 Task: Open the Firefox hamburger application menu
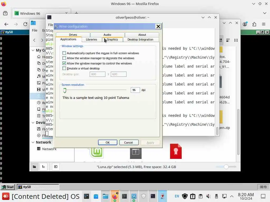(x=264, y=24)
